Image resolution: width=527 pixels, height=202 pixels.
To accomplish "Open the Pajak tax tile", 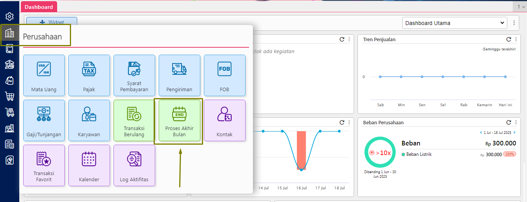I will click(x=89, y=75).
